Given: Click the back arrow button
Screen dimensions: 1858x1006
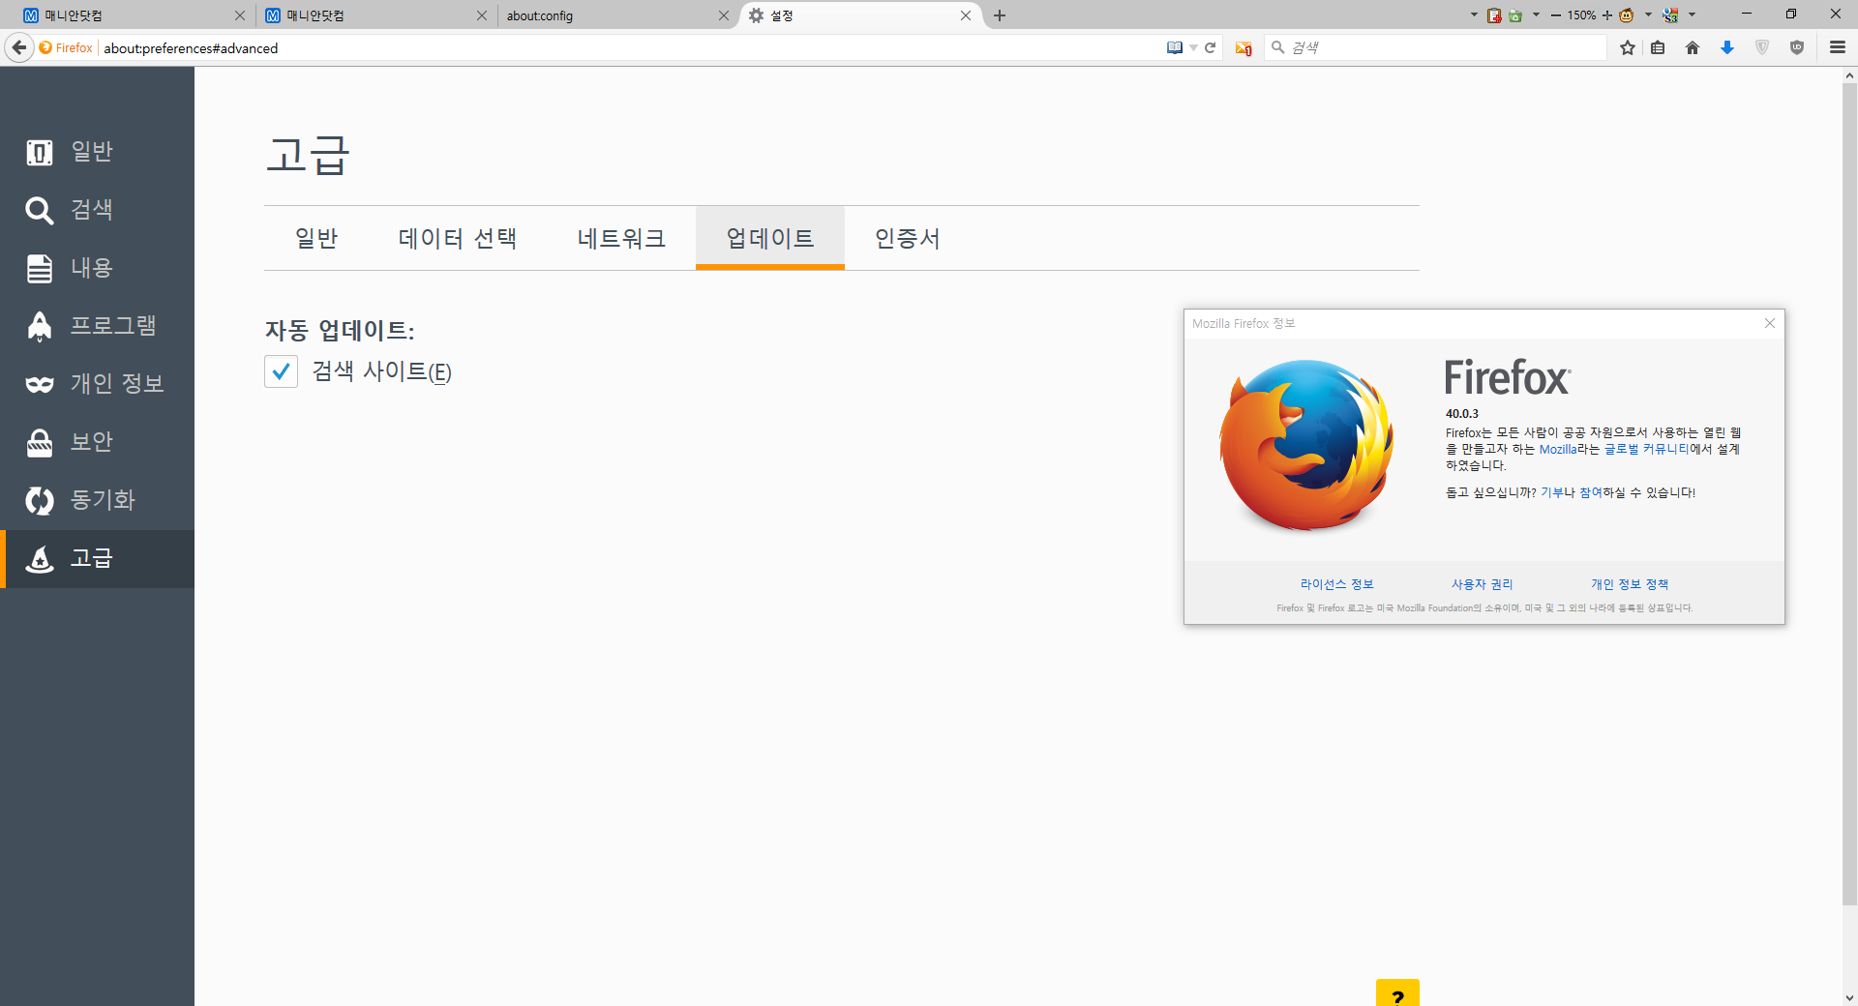Looking at the screenshot, I should tap(18, 47).
